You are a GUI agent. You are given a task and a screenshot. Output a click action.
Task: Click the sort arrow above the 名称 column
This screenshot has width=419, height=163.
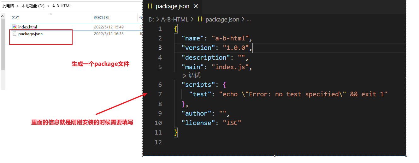click(x=51, y=14)
